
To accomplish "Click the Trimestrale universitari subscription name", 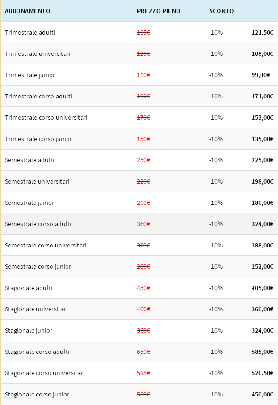I will click(x=37, y=54).
